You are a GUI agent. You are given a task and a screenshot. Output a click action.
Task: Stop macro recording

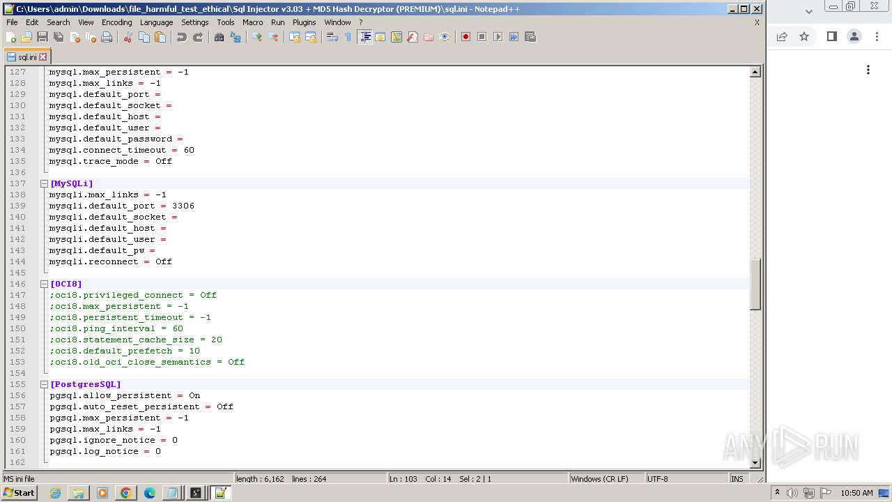[x=482, y=37]
